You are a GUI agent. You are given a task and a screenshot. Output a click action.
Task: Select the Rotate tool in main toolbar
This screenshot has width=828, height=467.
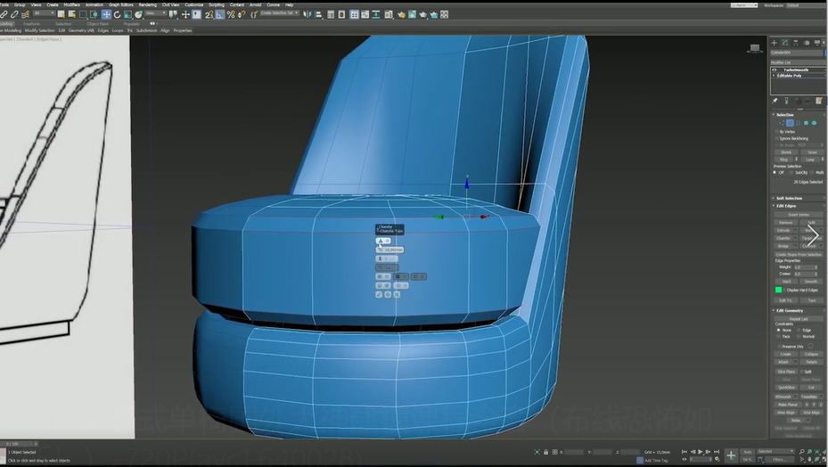pyautogui.click(x=117, y=14)
